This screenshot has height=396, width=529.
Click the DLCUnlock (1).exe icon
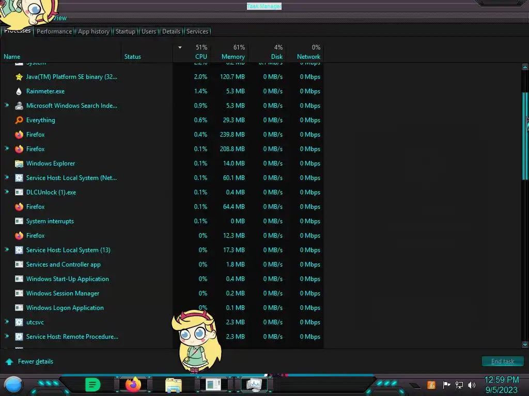(19, 192)
